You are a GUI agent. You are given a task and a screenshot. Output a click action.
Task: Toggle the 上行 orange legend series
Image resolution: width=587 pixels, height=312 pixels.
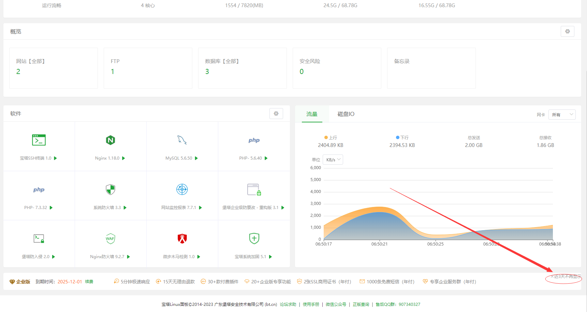(331, 137)
